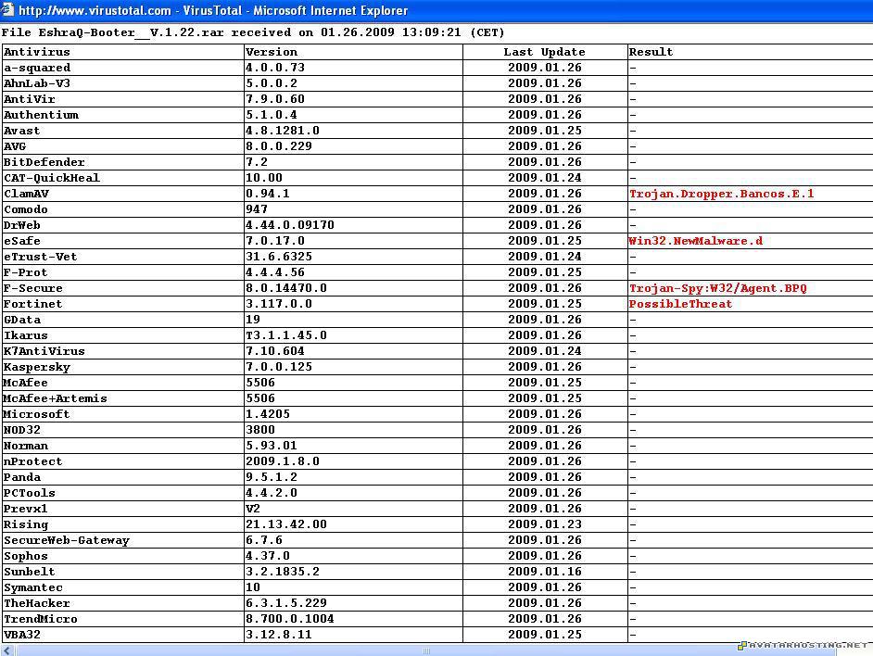The width and height of the screenshot is (873, 656).
Task: Select the TrendMicro version number
Action: pos(289,619)
